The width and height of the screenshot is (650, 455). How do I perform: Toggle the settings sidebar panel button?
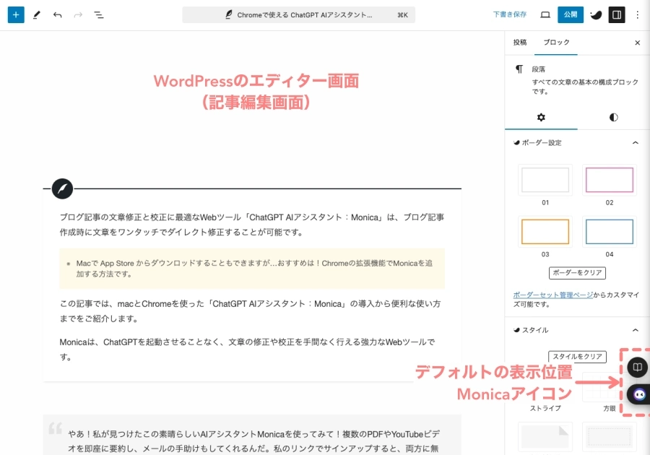616,14
